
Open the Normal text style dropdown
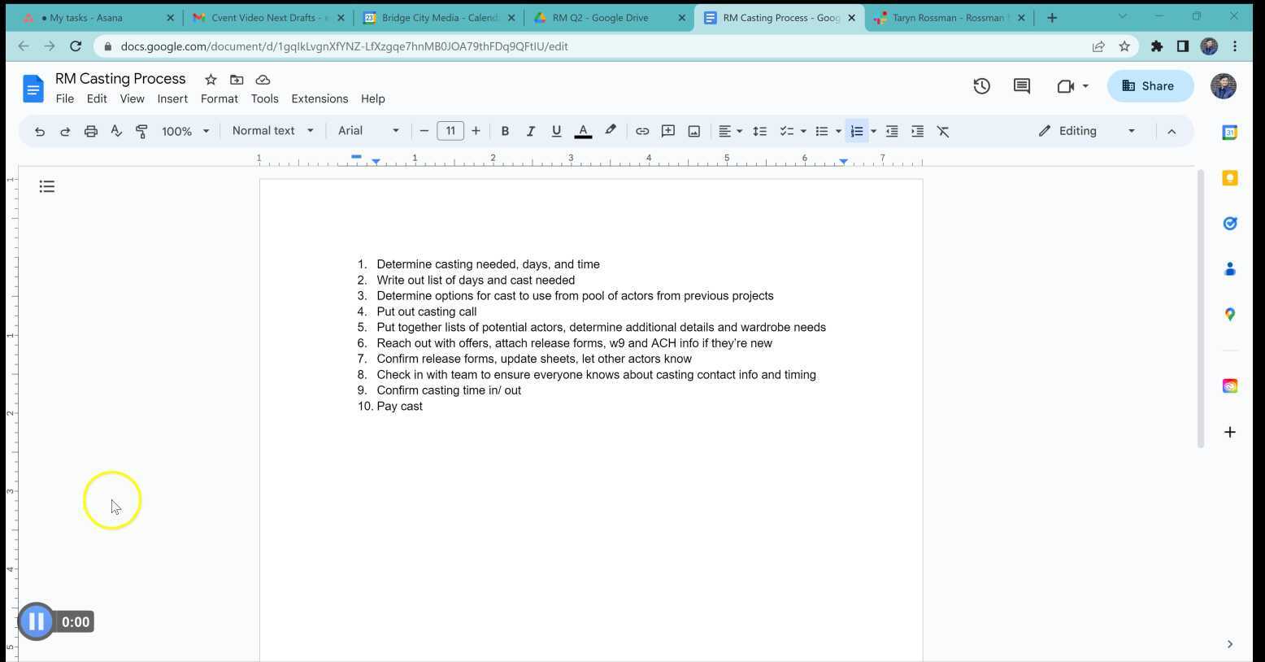pos(272,131)
